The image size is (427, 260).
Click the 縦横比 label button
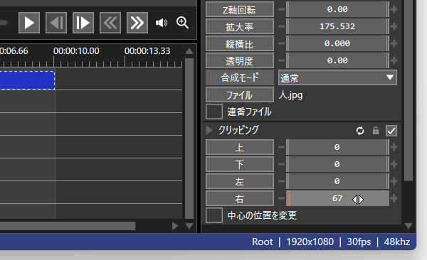tap(240, 43)
